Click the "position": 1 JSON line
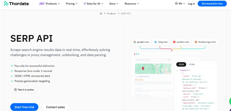 (189, 85)
